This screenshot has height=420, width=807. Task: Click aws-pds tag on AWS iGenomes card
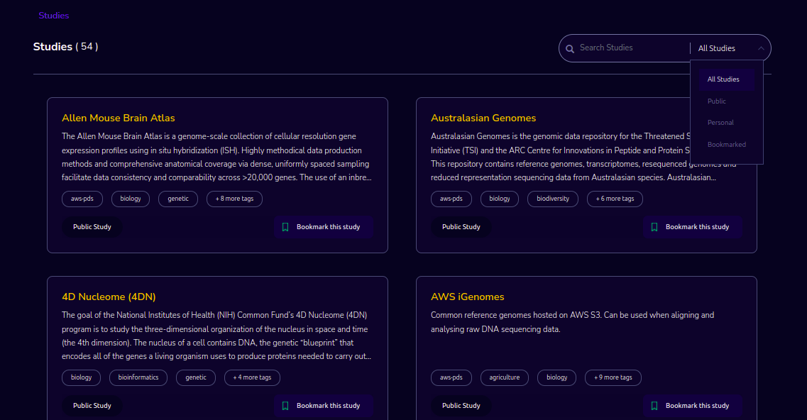pyautogui.click(x=451, y=377)
